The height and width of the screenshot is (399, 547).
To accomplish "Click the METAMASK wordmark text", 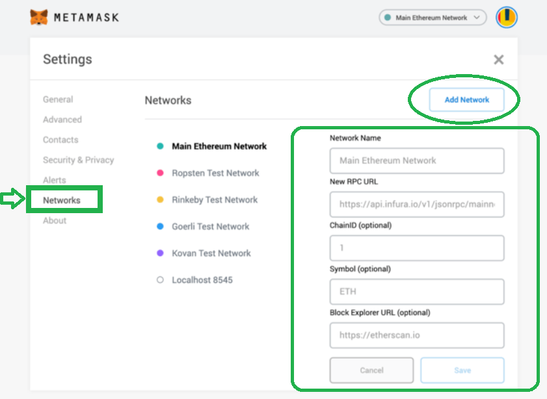I will point(86,18).
